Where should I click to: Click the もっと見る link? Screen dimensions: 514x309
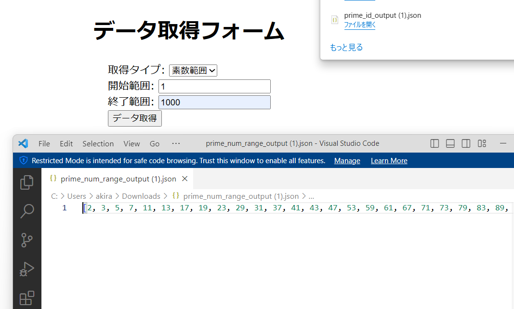346,48
